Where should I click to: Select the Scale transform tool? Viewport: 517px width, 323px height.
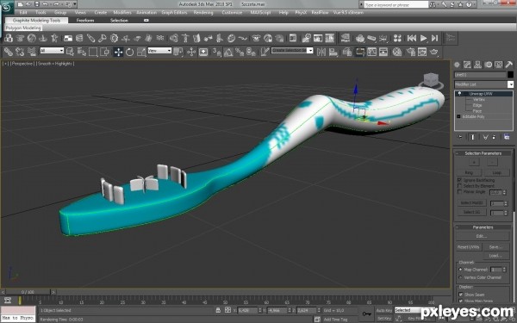pos(141,52)
